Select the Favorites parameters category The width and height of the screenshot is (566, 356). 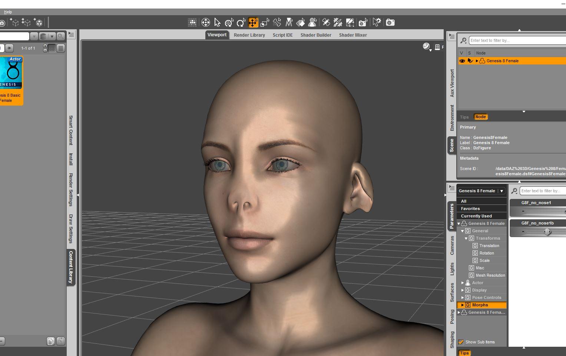(x=481, y=209)
